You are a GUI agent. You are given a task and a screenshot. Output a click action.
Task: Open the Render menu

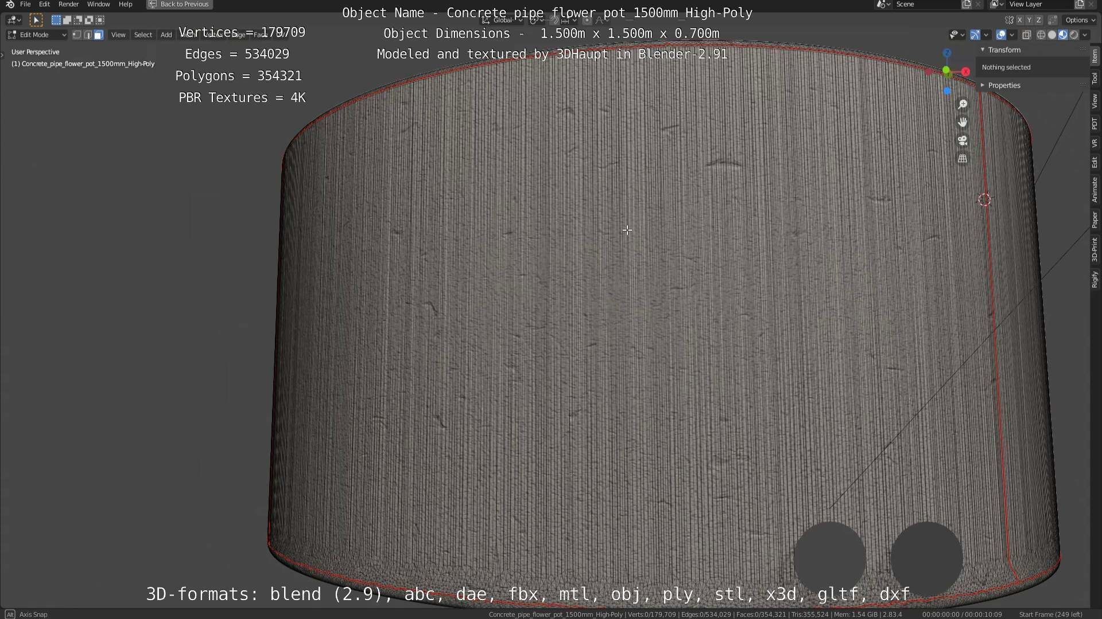68,4
